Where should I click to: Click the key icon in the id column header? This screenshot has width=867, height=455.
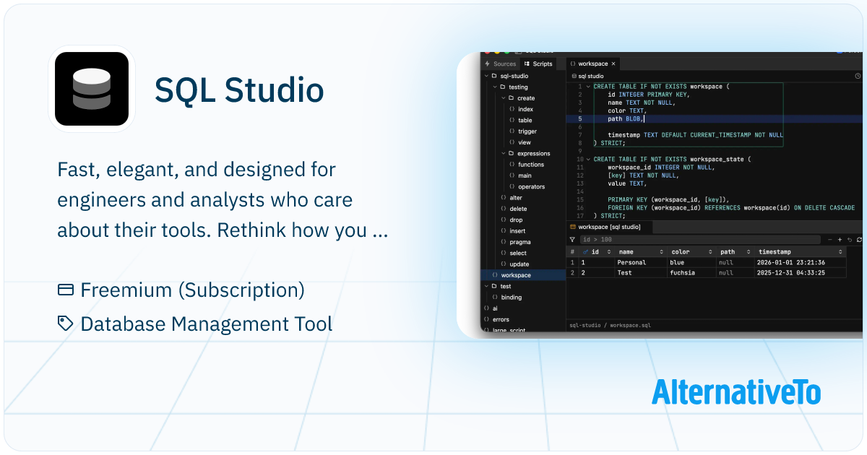point(585,251)
